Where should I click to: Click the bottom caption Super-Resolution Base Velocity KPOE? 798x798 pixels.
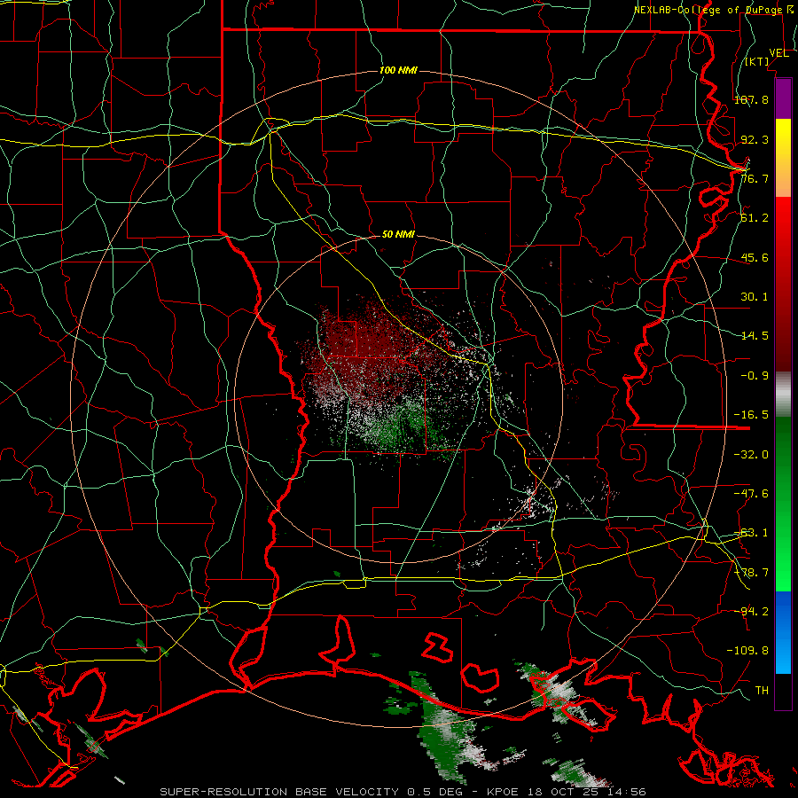[x=403, y=792]
